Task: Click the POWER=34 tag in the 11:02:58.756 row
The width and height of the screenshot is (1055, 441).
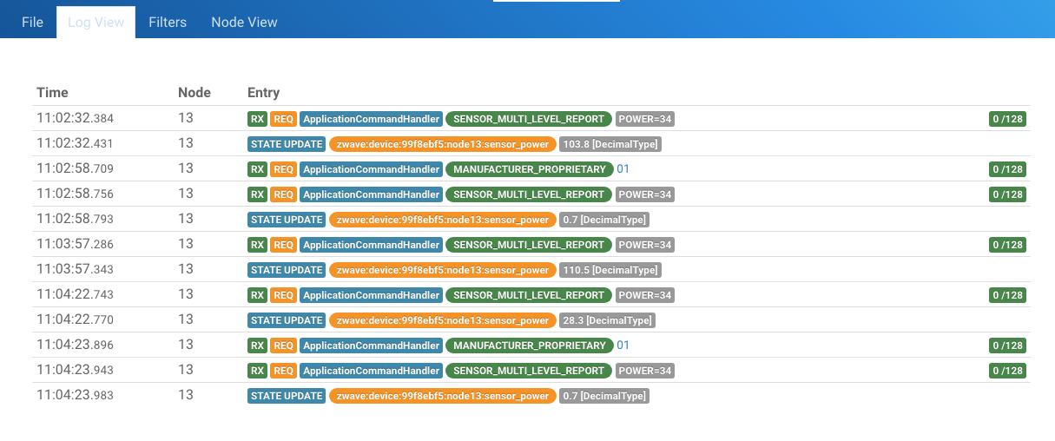Action: click(645, 194)
